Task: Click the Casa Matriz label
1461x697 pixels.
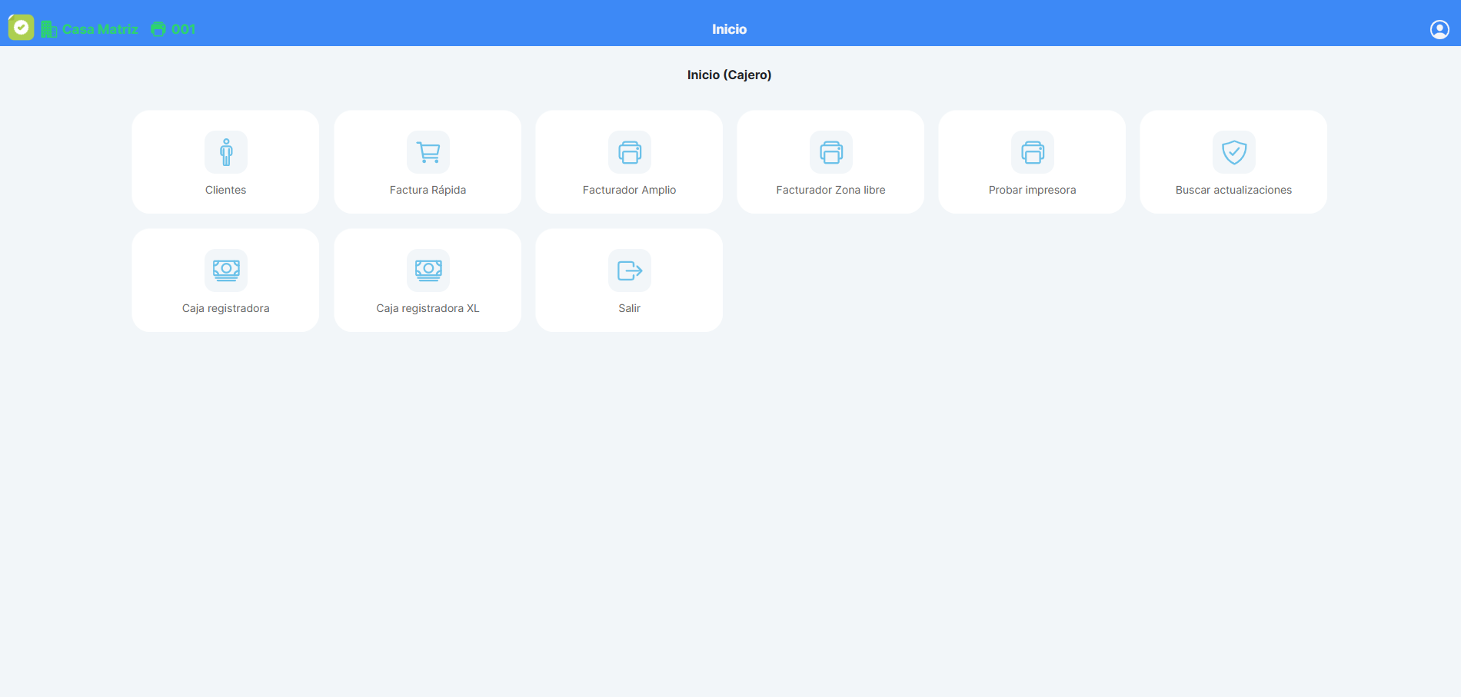Action: click(x=100, y=29)
